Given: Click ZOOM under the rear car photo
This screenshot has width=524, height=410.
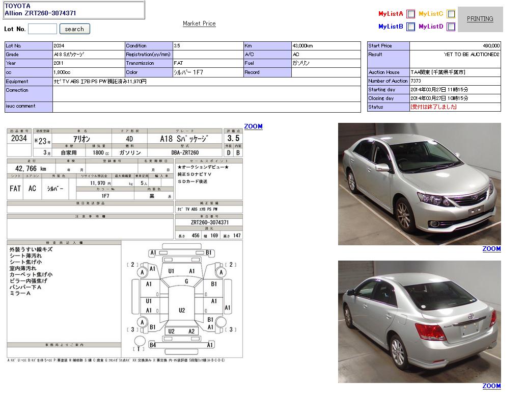Looking at the screenshot, I should [x=491, y=386].
